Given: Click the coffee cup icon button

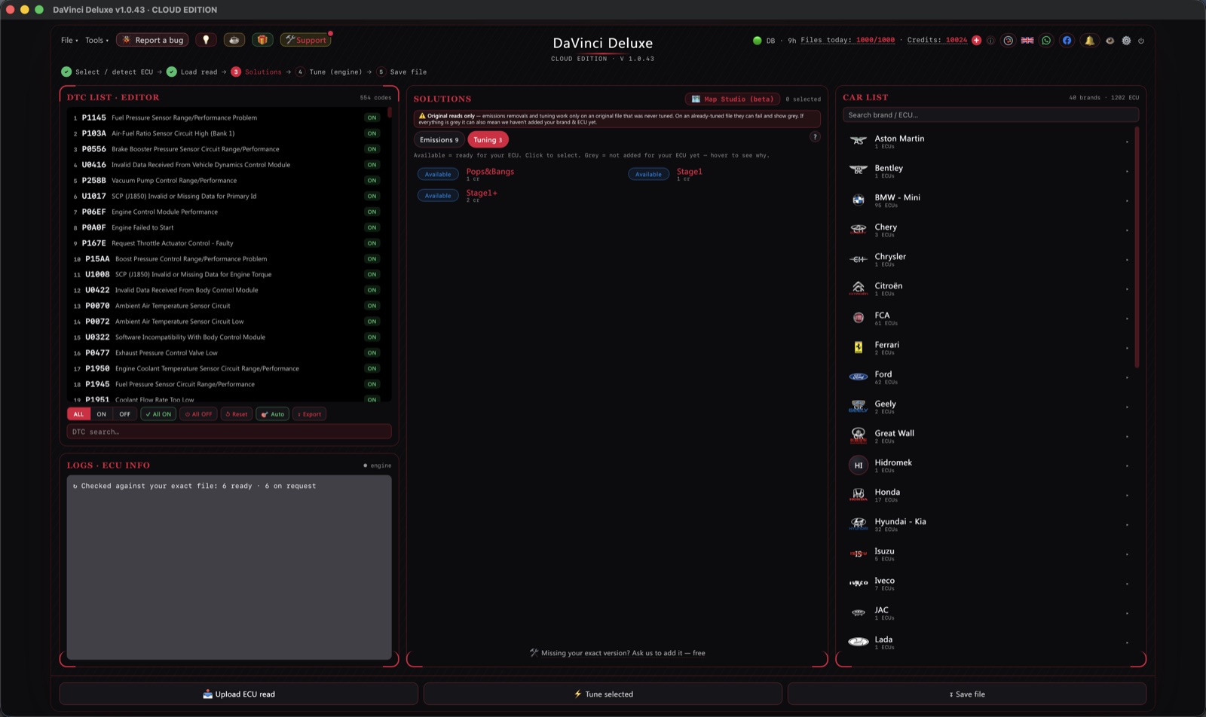Looking at the screenshot, I should [234, 40].
